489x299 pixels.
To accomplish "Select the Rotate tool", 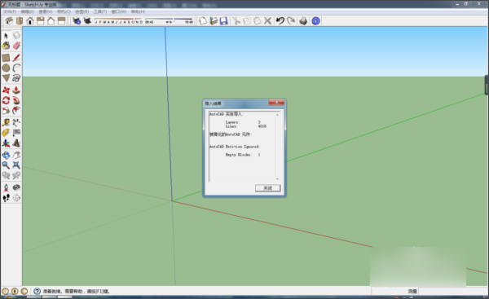I will [6, 100].
